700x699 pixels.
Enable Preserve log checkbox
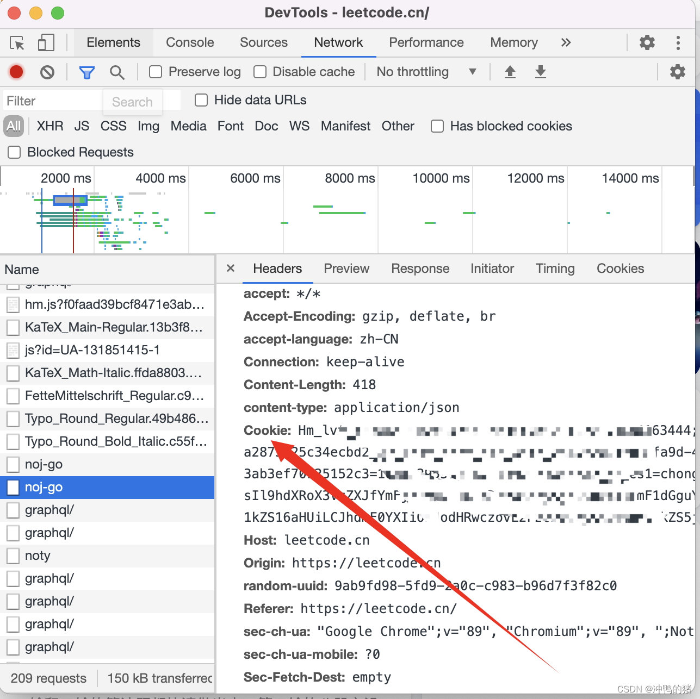[x=156, y=72]
